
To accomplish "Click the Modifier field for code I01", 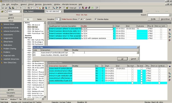I will point(105,53).
